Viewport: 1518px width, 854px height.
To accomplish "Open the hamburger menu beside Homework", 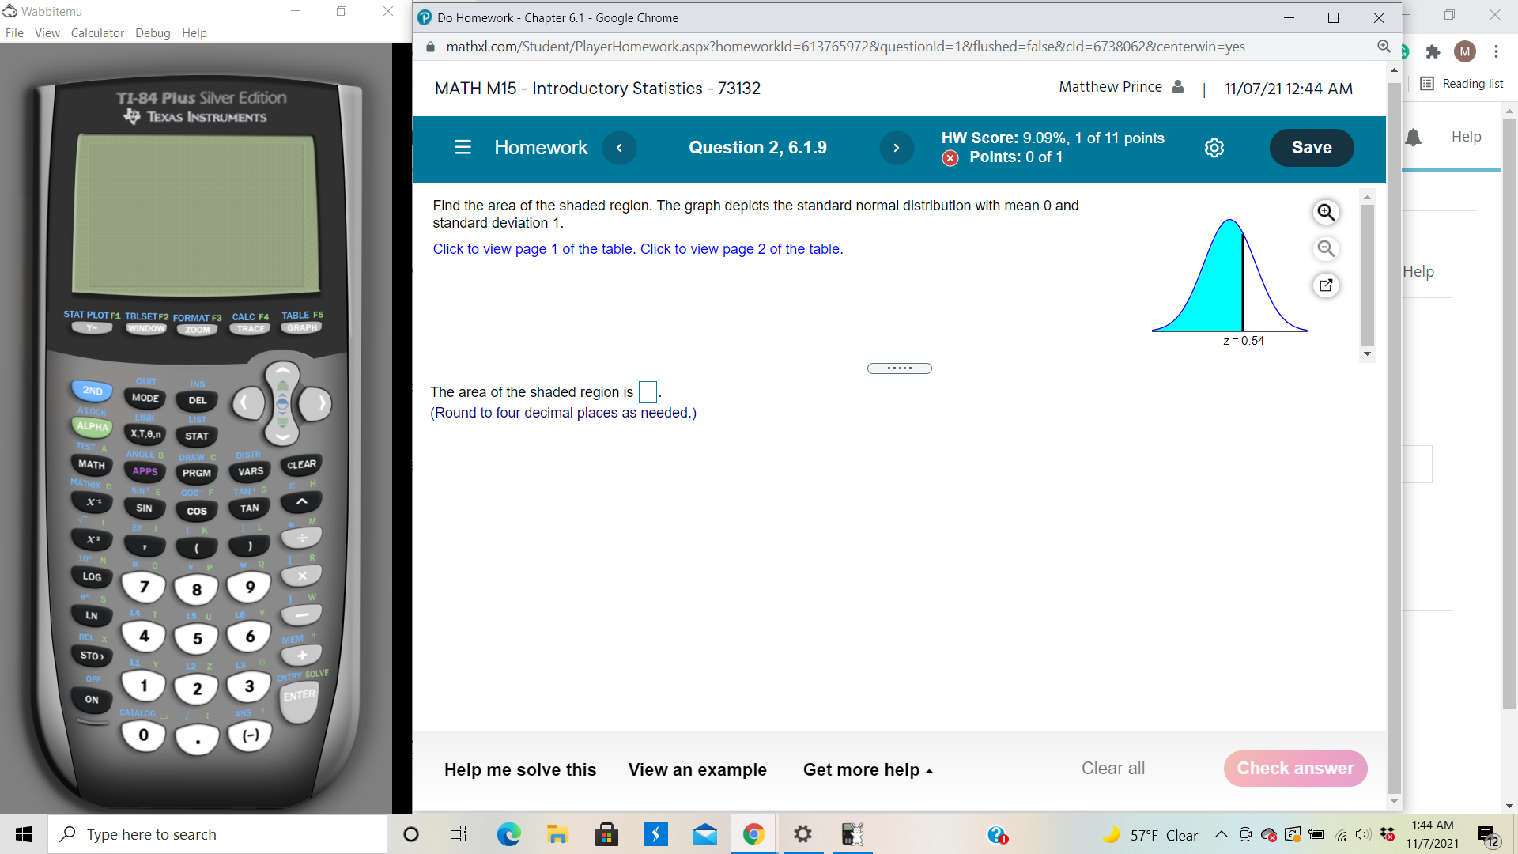I will point(463,148).
